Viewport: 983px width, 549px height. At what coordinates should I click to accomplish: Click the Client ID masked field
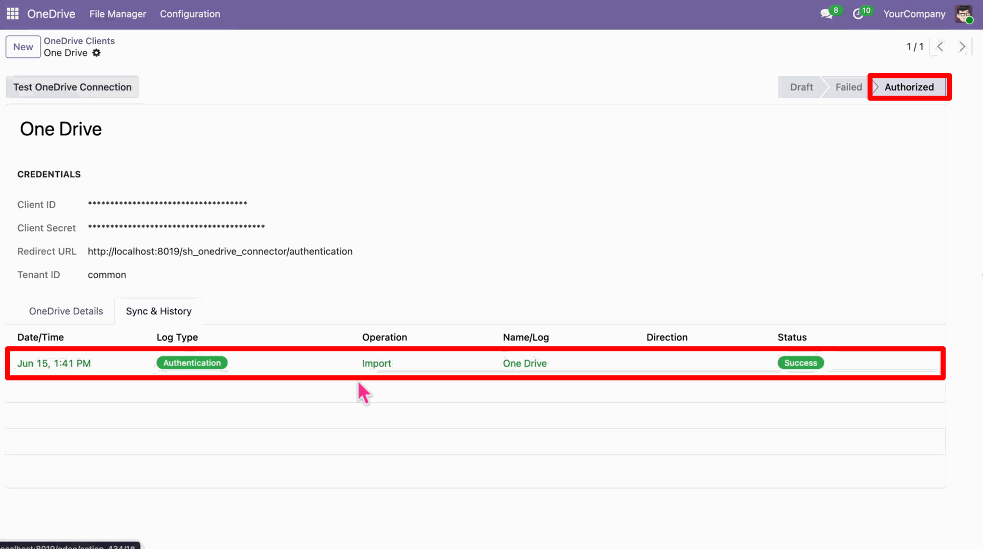point(167,204)
